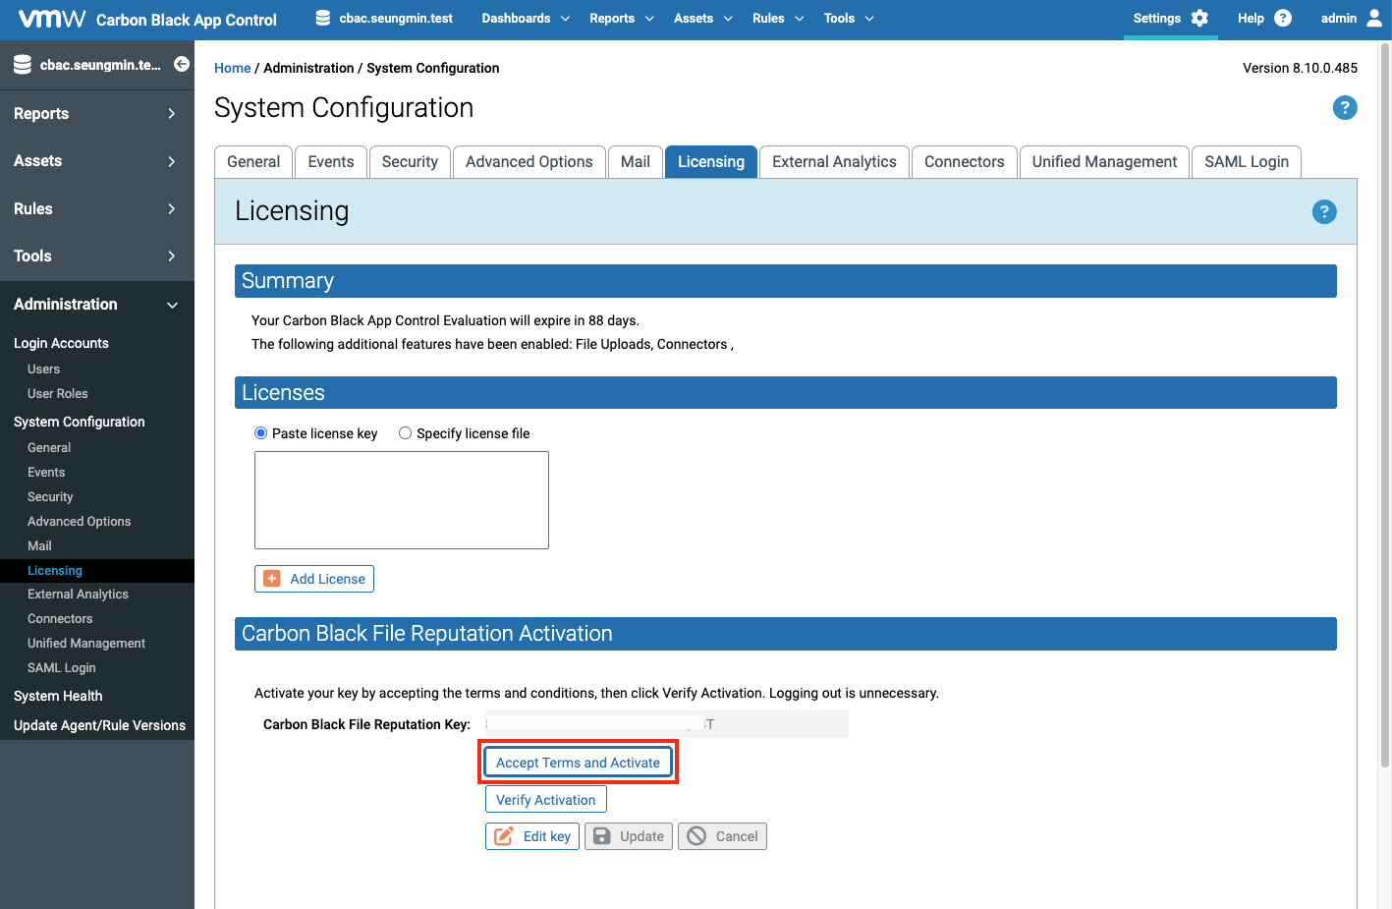Screen dimensions: 1392x909
Task: Click the floppy disk icon on Update
Action: [602, 836]
